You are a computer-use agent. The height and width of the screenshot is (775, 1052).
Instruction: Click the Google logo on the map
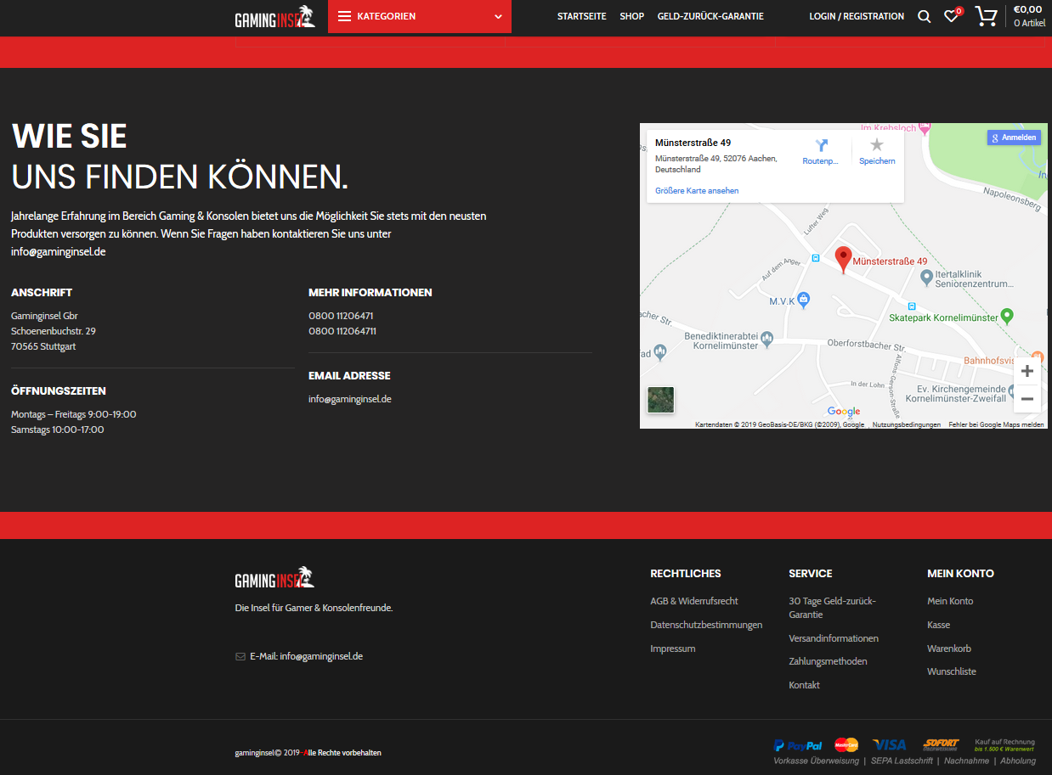(844, 412)
